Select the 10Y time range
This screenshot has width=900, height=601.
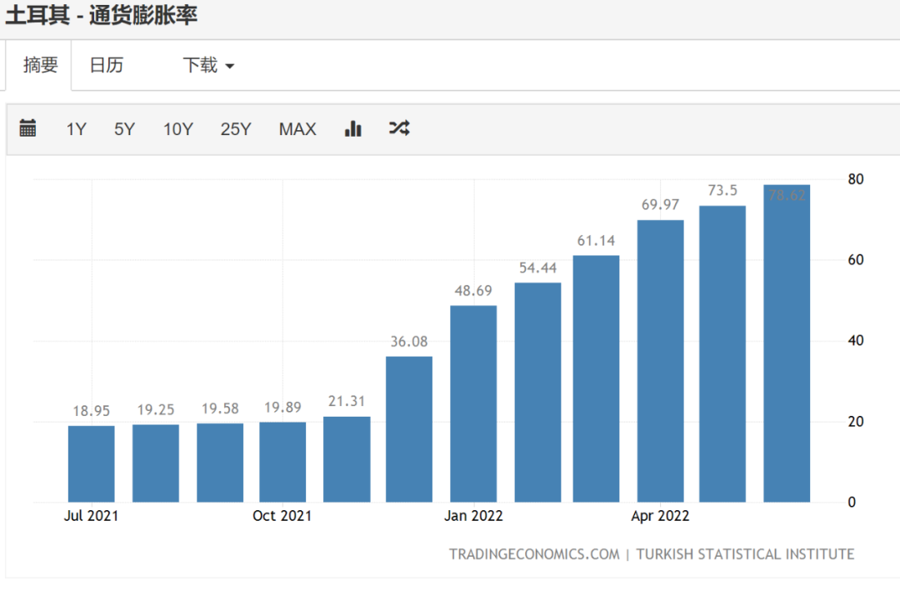[x=178, y=129]
